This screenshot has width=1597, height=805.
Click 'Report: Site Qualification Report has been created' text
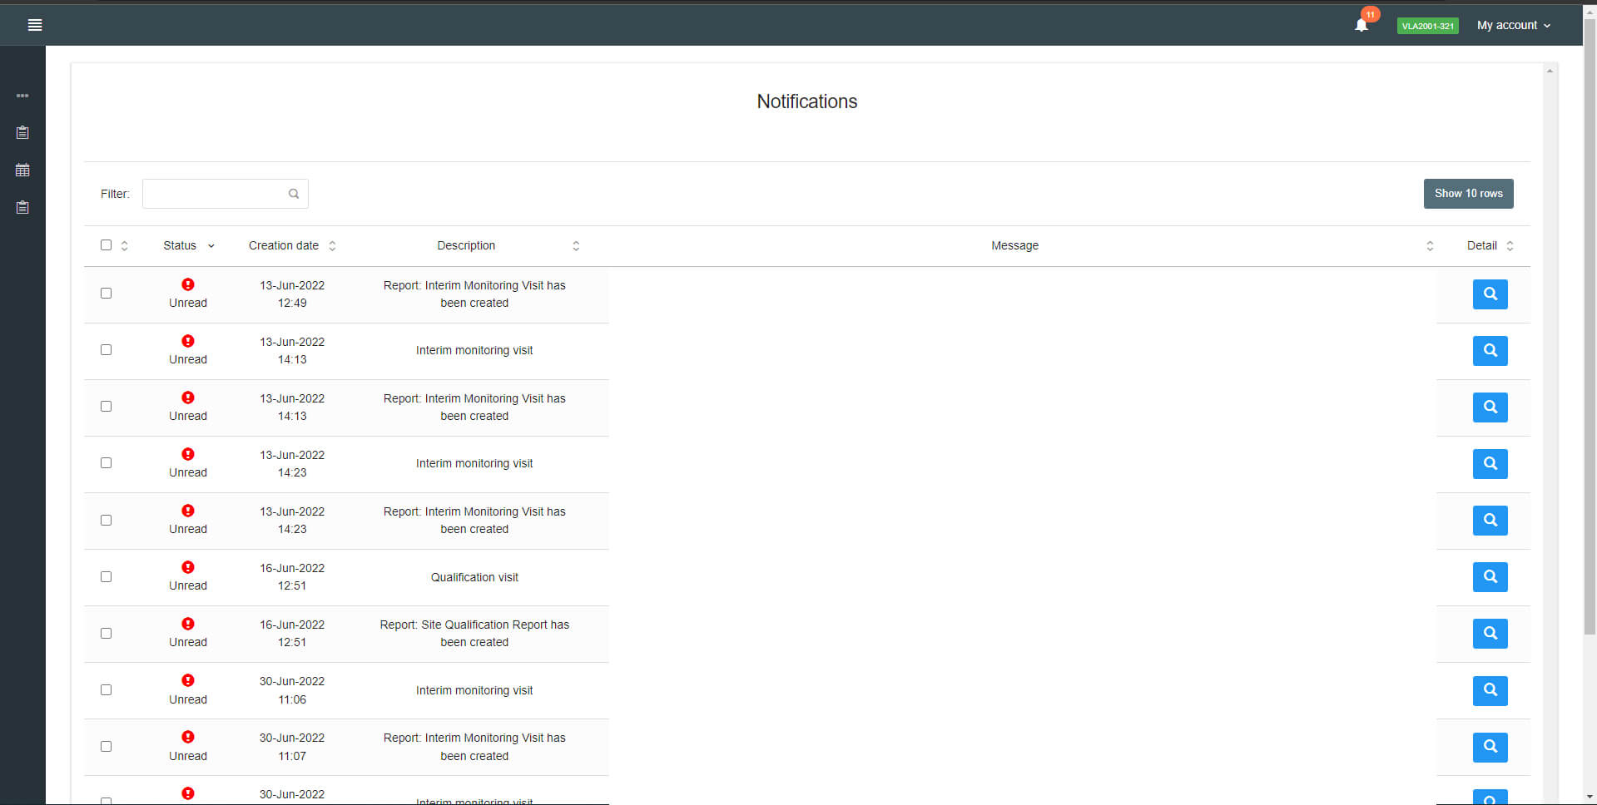coord(474,634)
